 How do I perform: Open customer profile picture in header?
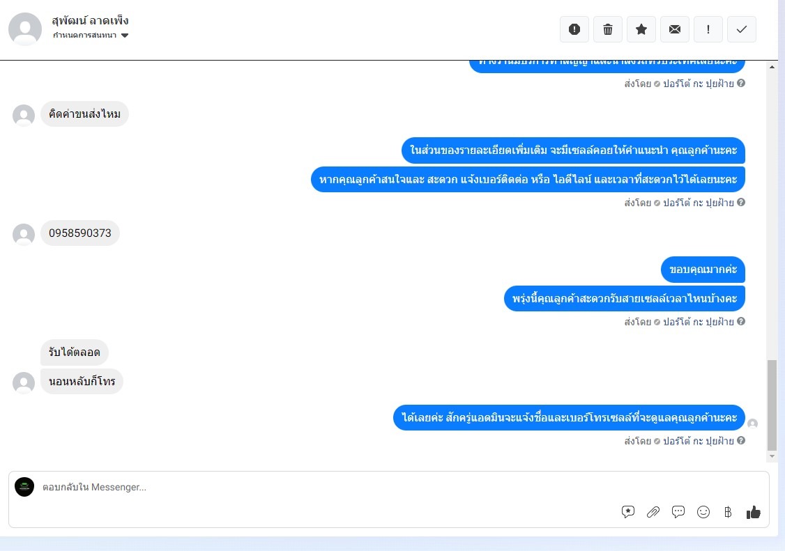point(25,29)
